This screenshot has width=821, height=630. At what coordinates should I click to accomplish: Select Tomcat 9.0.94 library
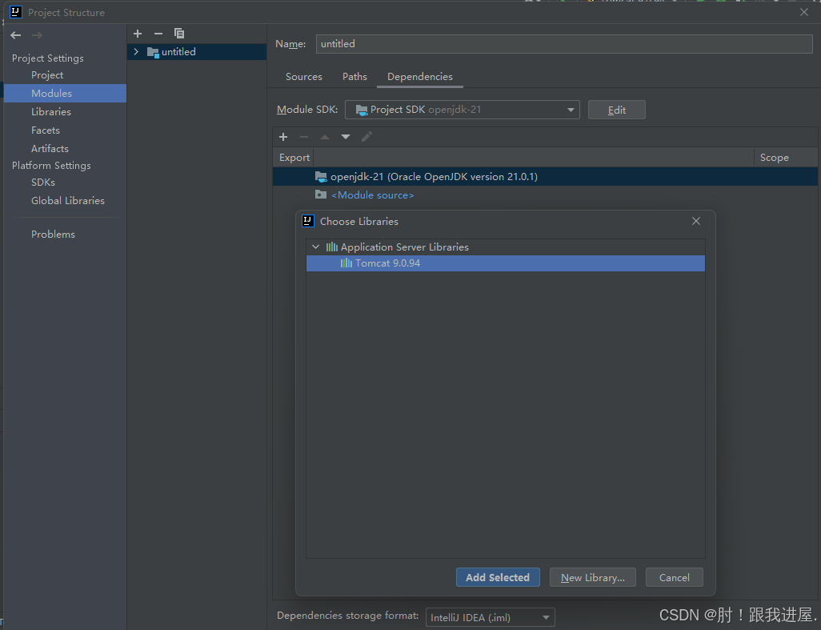pyautogui.click(x=381, y=263)
